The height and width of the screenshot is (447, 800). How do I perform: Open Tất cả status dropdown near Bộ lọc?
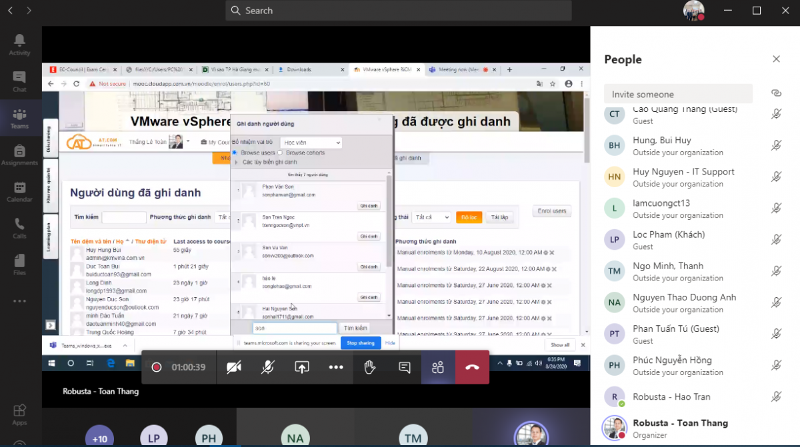pyautogui.click(x=431, y=217)
